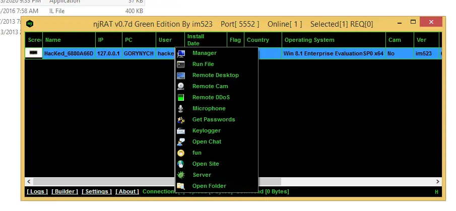This screenshot has width=456, height=211.
Task: Click the PC column header
Action: [139, 40]
